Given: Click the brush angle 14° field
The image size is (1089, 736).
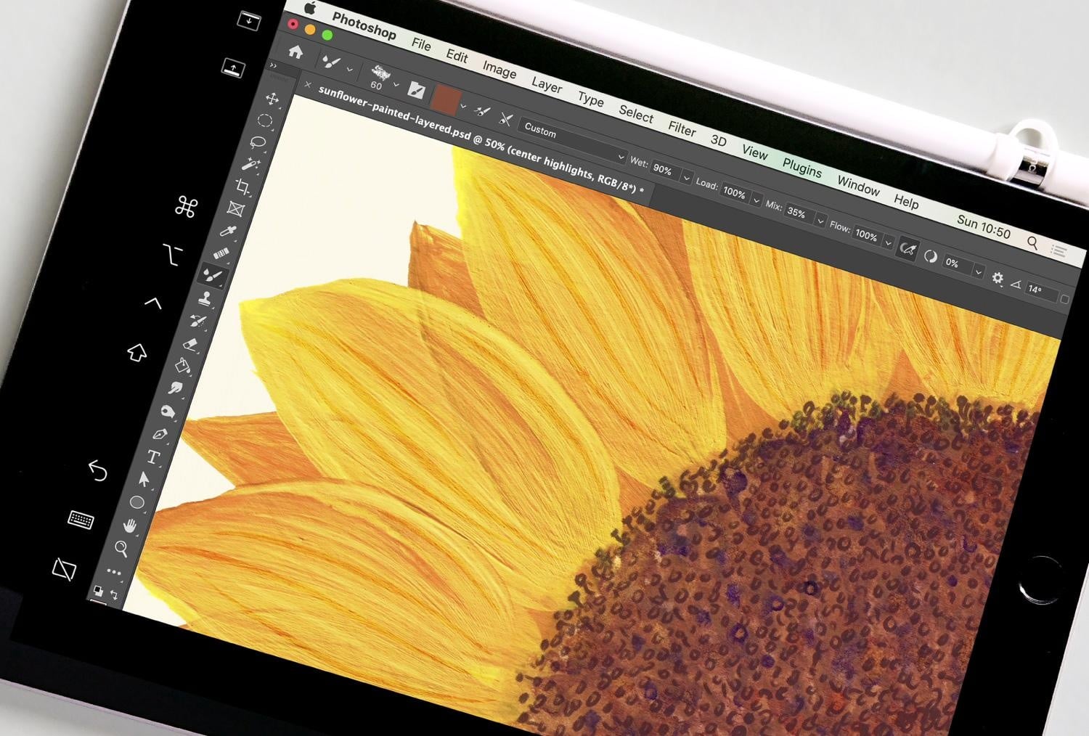Looking at the screenshot, I should coord(1040,290).
